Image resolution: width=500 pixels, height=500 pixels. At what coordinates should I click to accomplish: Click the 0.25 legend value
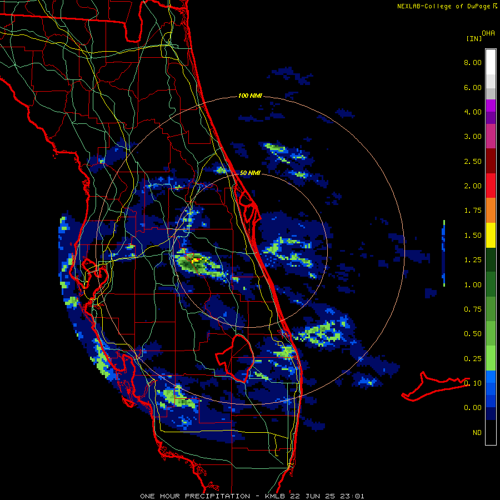473,359
